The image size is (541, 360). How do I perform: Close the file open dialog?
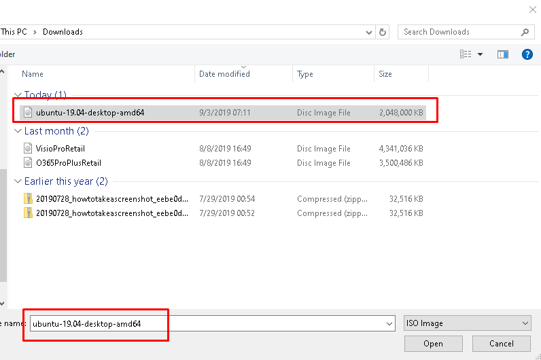click(533, 10)
